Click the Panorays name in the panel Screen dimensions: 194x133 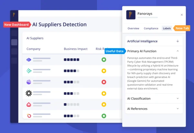145,14
